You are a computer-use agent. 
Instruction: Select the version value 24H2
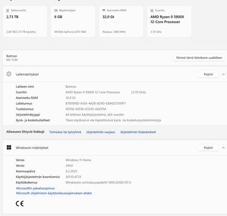pos(69,166)
